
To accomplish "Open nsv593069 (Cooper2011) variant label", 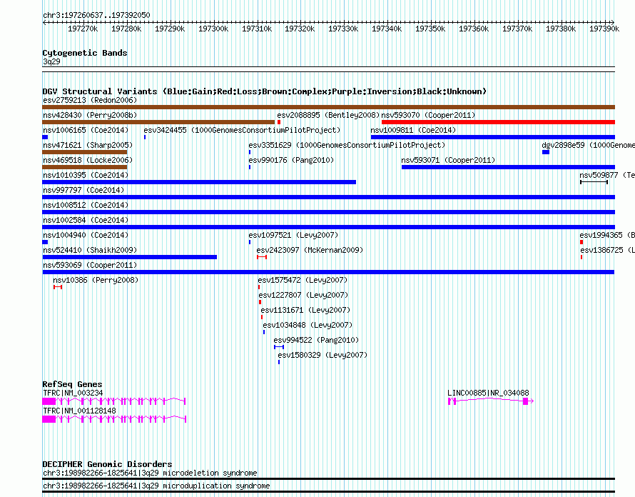I will [x=90, y=265].
